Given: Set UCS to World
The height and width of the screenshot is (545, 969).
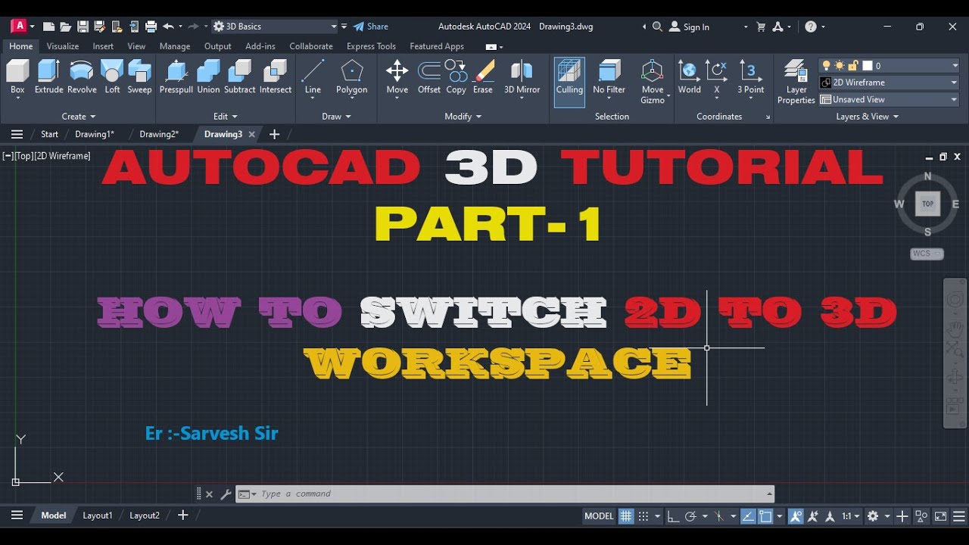Looking at the screenshot, I should 689,77.
